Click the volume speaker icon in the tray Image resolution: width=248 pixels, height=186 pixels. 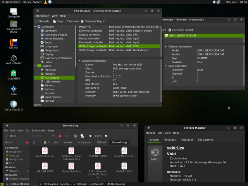[214, 2]
